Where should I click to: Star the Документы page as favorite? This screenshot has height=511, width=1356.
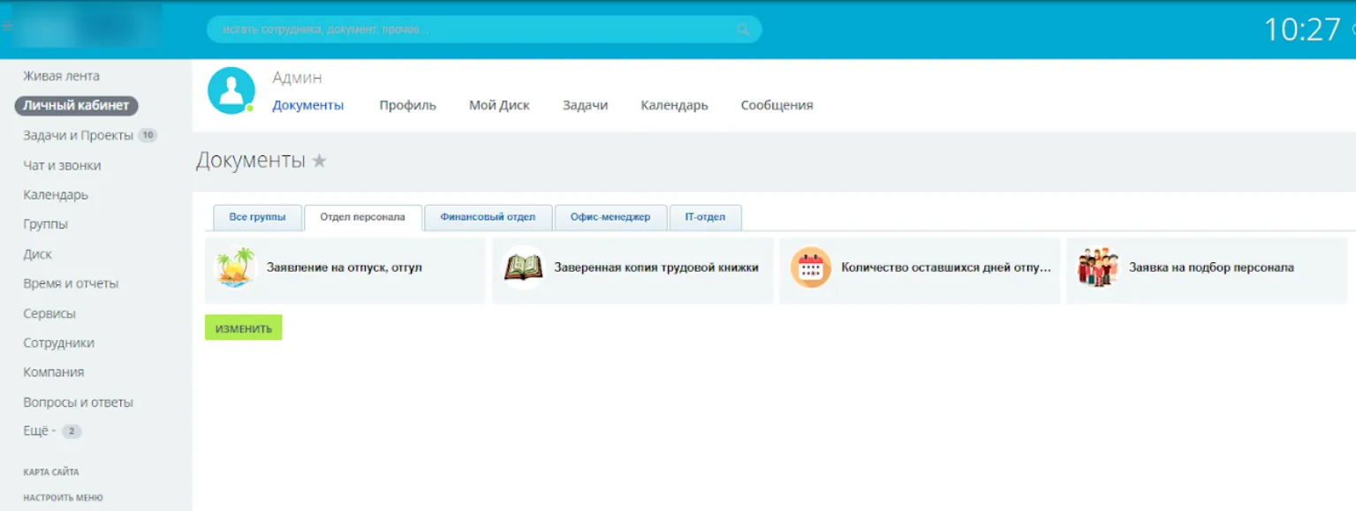[320, 161]
